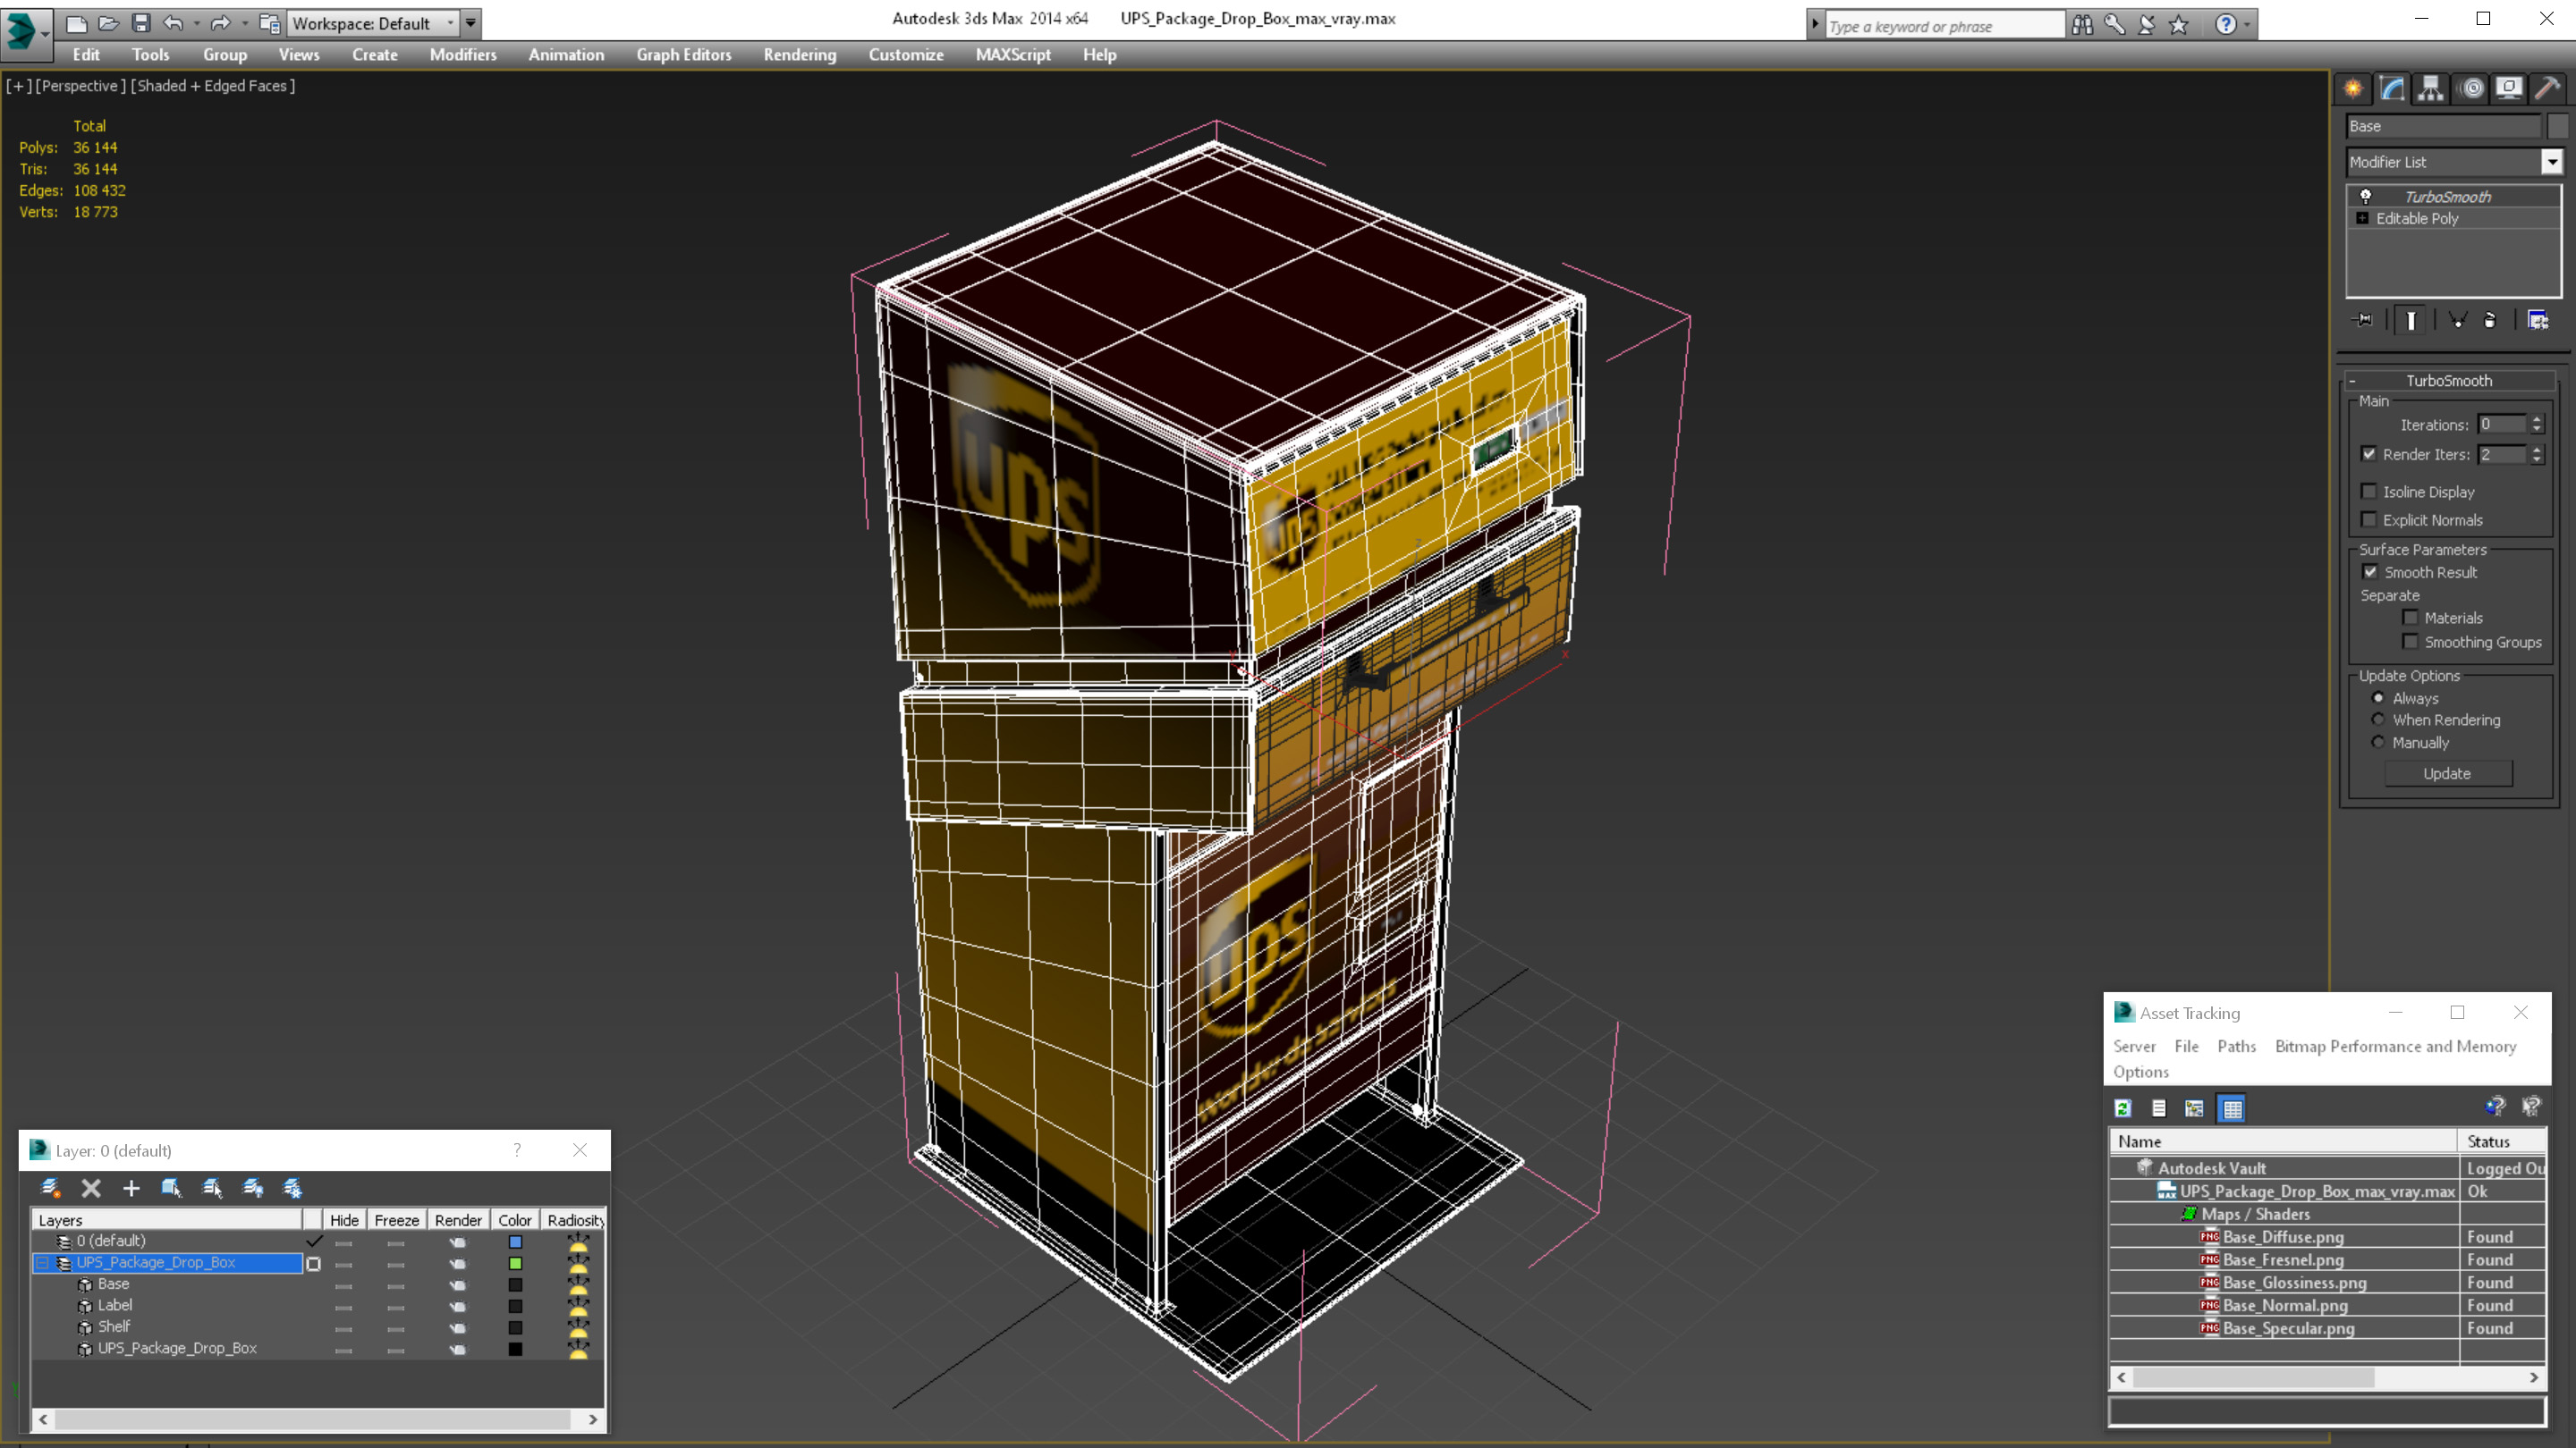2576x1448 pixels.
Task: Click the Undo arrow icon
Action: coord(174,22)
